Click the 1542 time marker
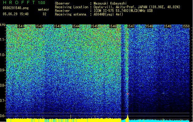Viewport: 193px width, 122px height. click(39, 26)
